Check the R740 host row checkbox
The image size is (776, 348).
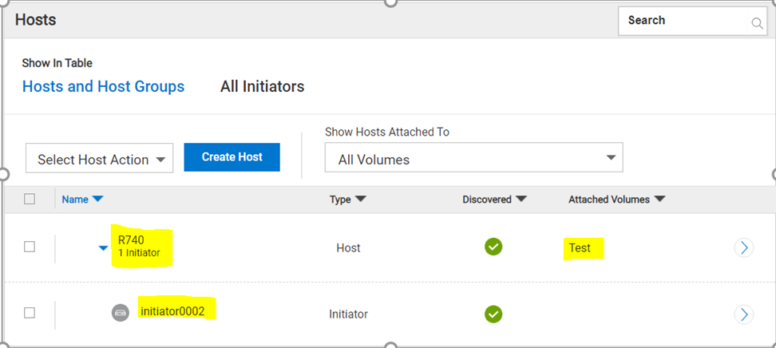point(30,247)
